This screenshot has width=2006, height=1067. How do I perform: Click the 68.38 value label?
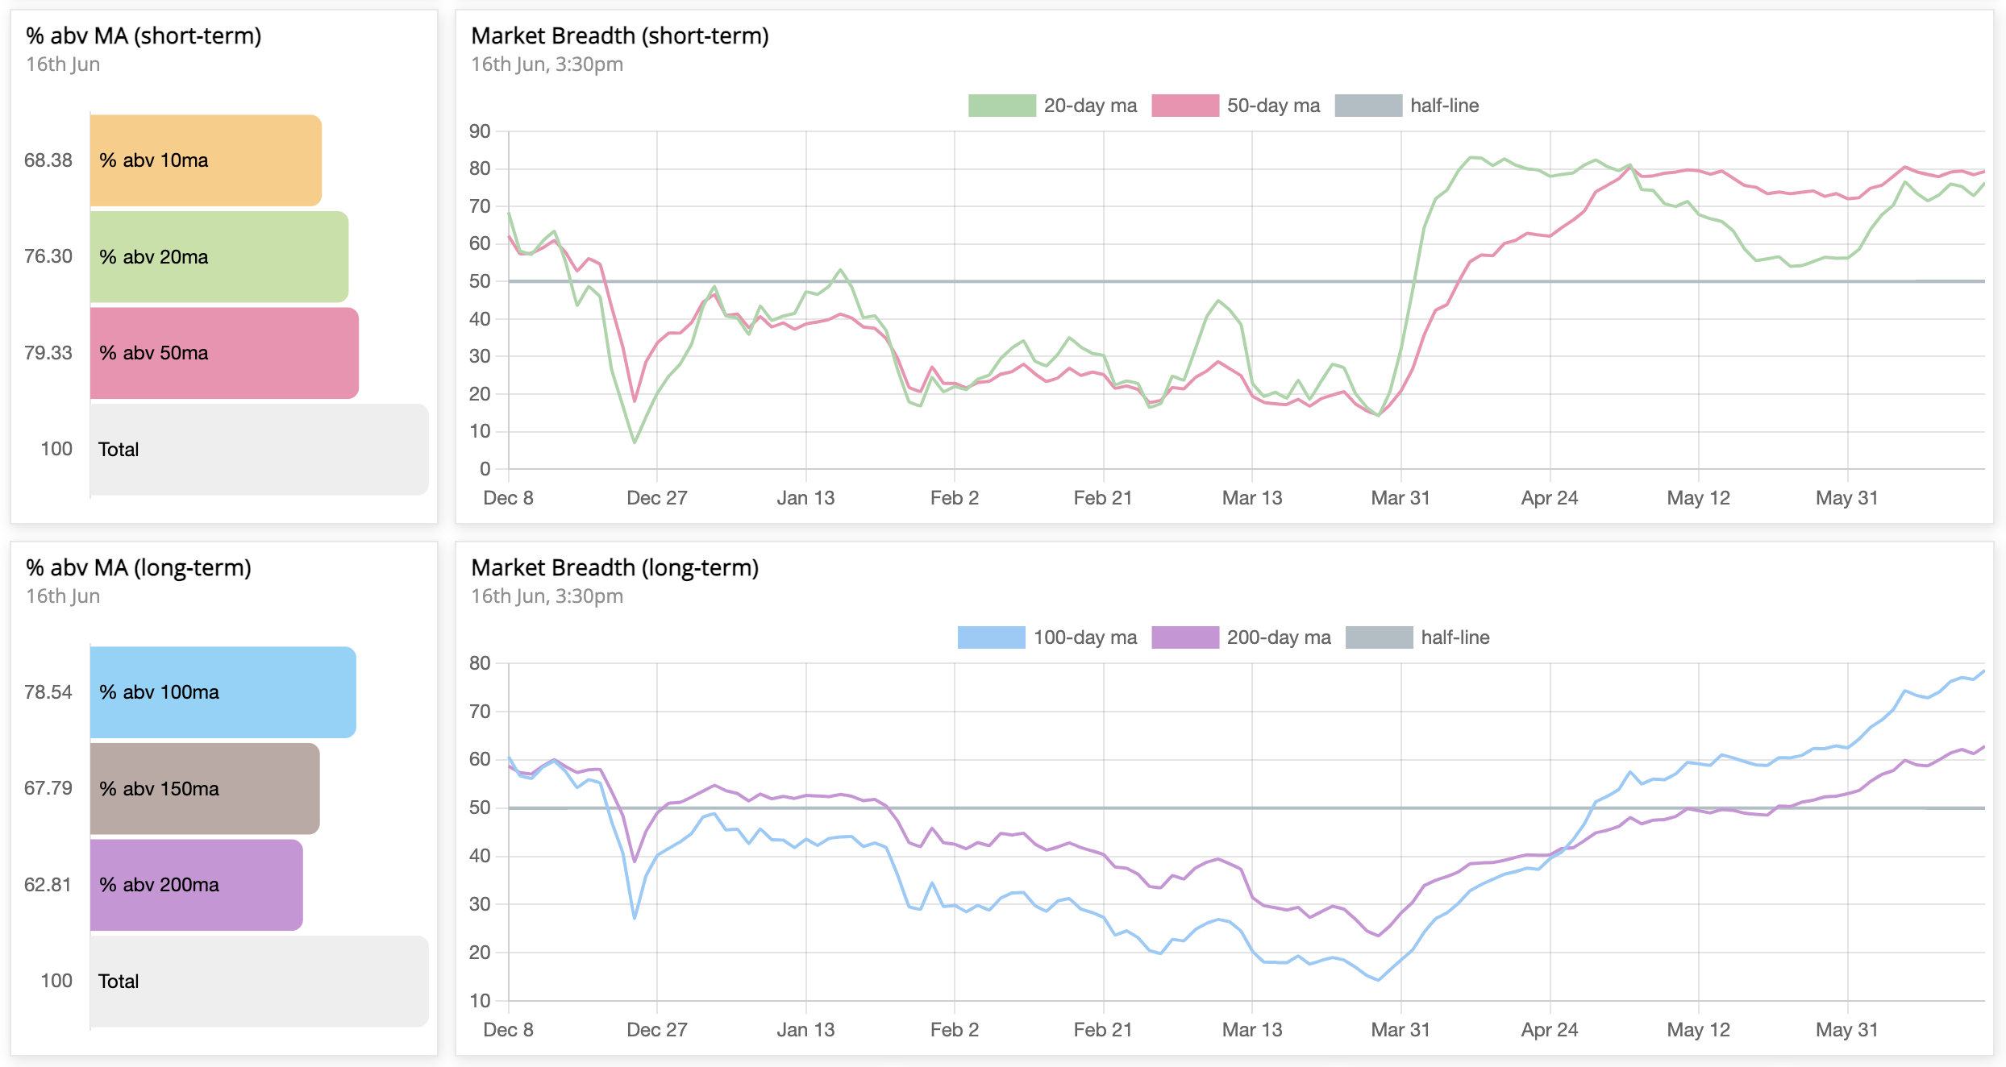coord(48,160)
